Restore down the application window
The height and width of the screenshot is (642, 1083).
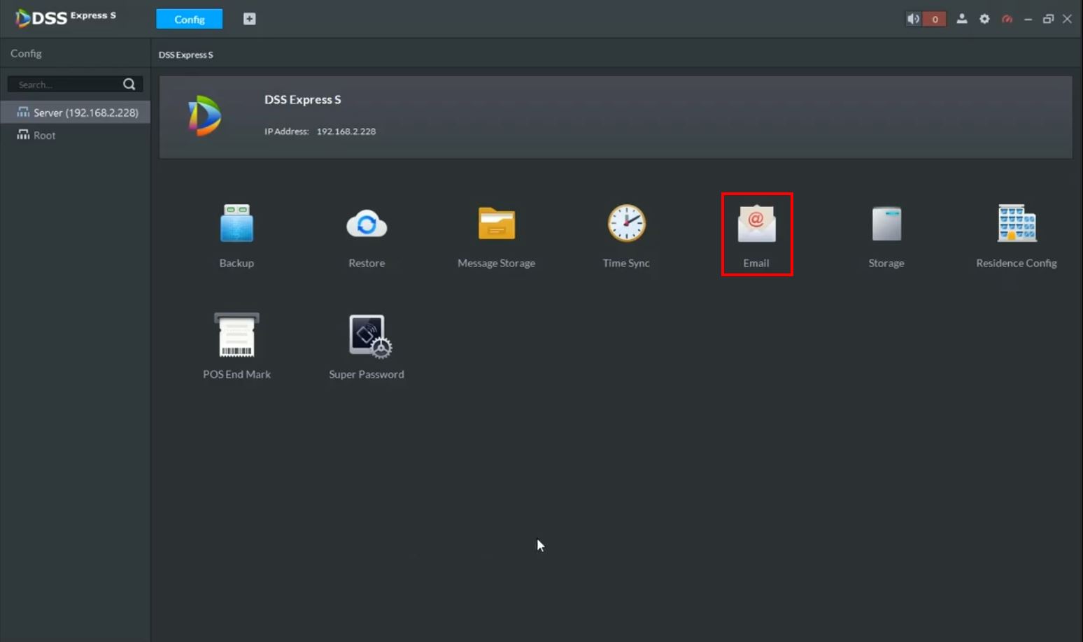[1048, 19]
